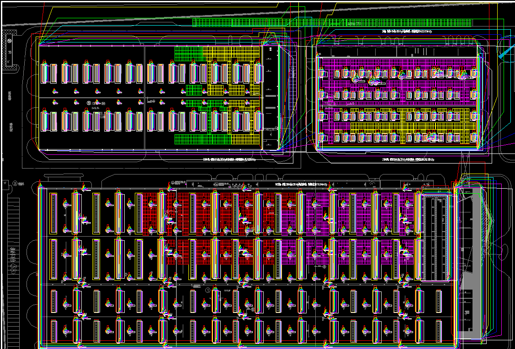Click the cyan diagonal bar at right edge
Screen dimensions: 515x349
[505, 52]
